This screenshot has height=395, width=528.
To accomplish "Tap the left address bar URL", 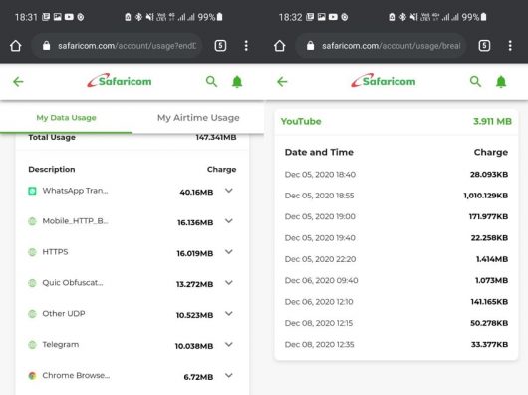I will coord(127,46).
